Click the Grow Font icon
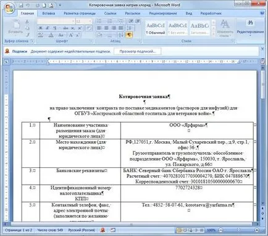The width and height of the screenshot is (268, 236). click(70, 35)
